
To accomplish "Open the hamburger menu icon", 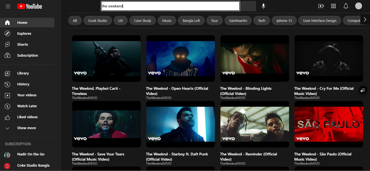I will (x=8, y=6).
